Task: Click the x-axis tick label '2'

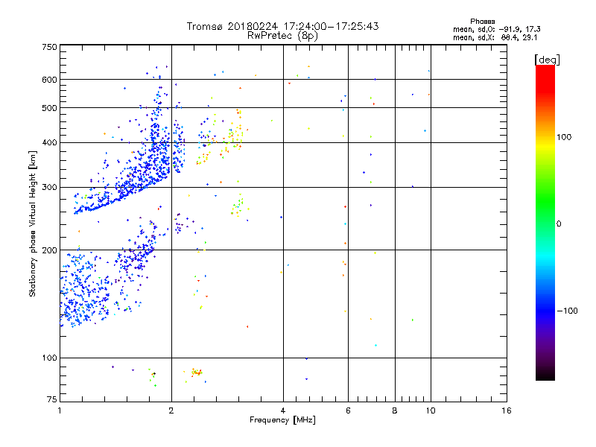Action: [x=171, y=410]
